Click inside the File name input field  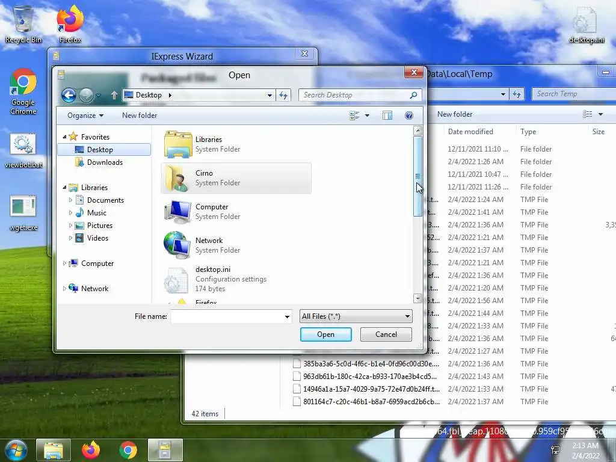227,316
